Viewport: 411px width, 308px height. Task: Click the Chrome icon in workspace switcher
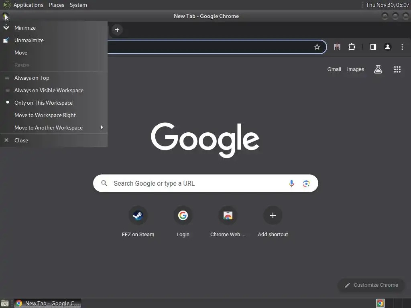[x=380, y=304]
